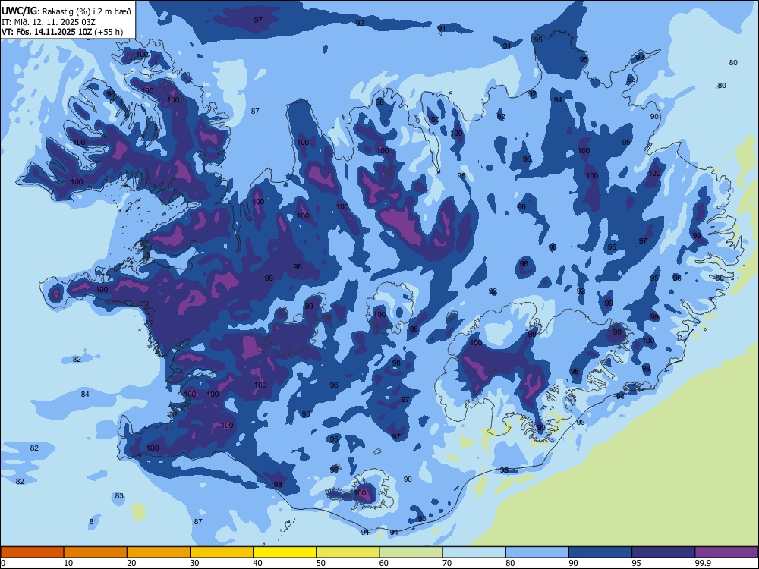Click the orange 10–20 legend swatch
The image size is (759, 569).
[96, 552]
